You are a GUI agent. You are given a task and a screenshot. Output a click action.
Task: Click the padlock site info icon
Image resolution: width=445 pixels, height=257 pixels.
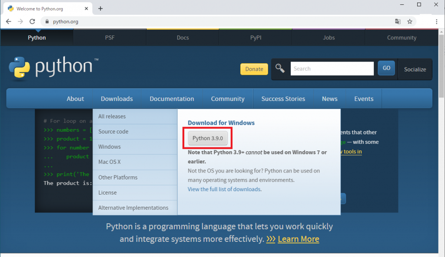tap(47, 22)
